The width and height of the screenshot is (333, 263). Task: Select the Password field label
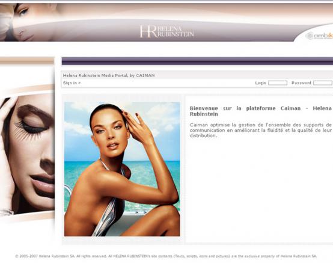tap(301, 83)
